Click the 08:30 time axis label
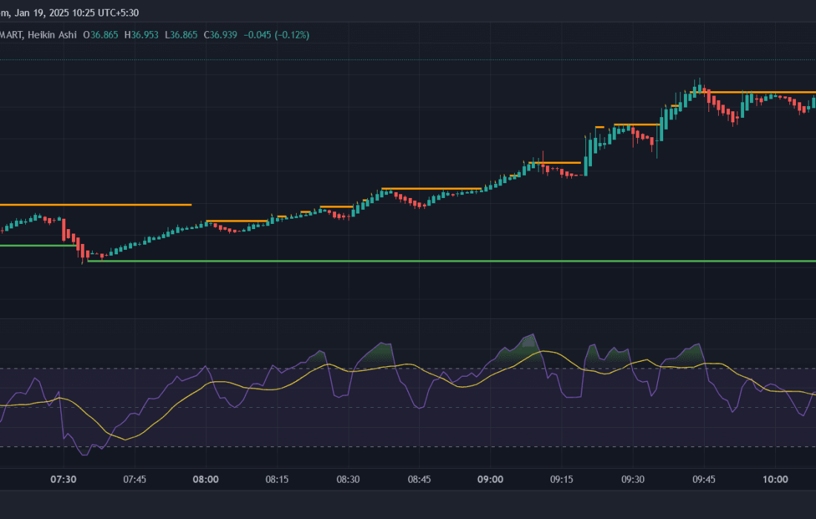This screenshot has width=816, height=519. [x=348, y=480]
